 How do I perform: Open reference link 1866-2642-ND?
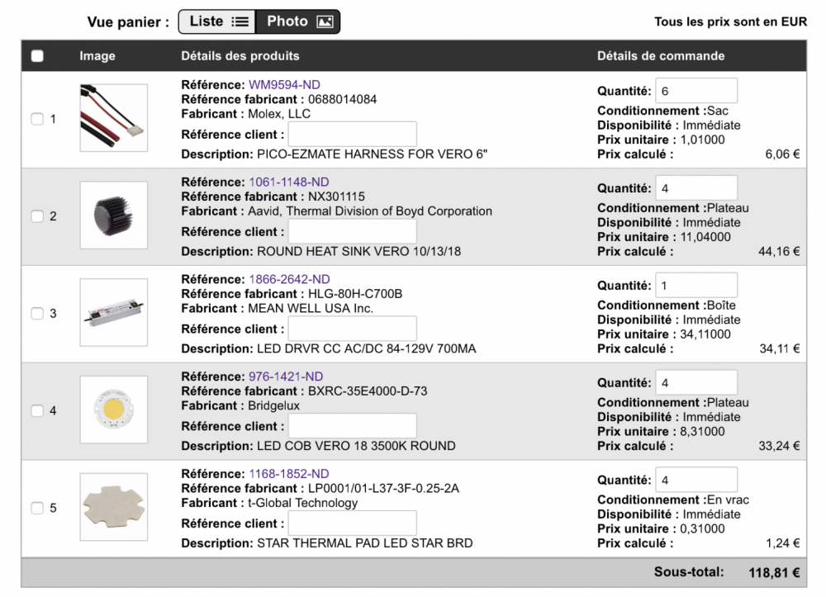click(289, 279)
